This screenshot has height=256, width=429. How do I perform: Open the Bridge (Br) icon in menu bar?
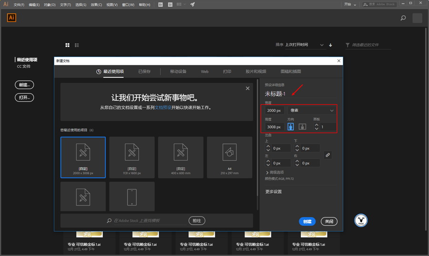click(x=160, y=4)
